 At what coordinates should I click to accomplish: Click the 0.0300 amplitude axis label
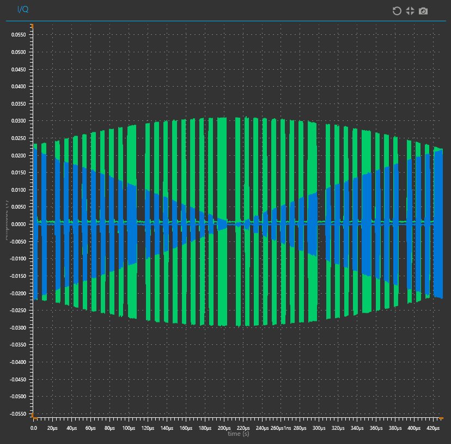[19, 121]
